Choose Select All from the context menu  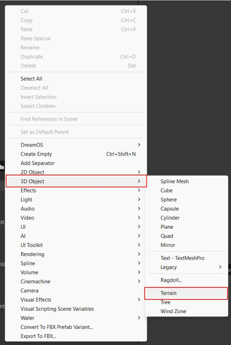coord(76,79)
